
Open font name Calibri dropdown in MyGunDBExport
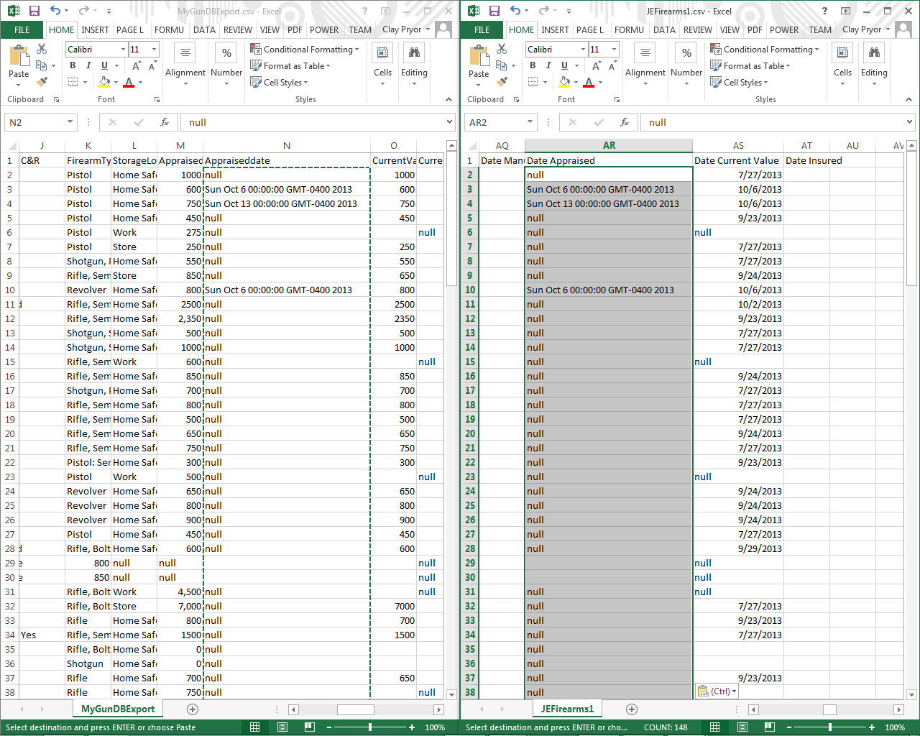123,49
